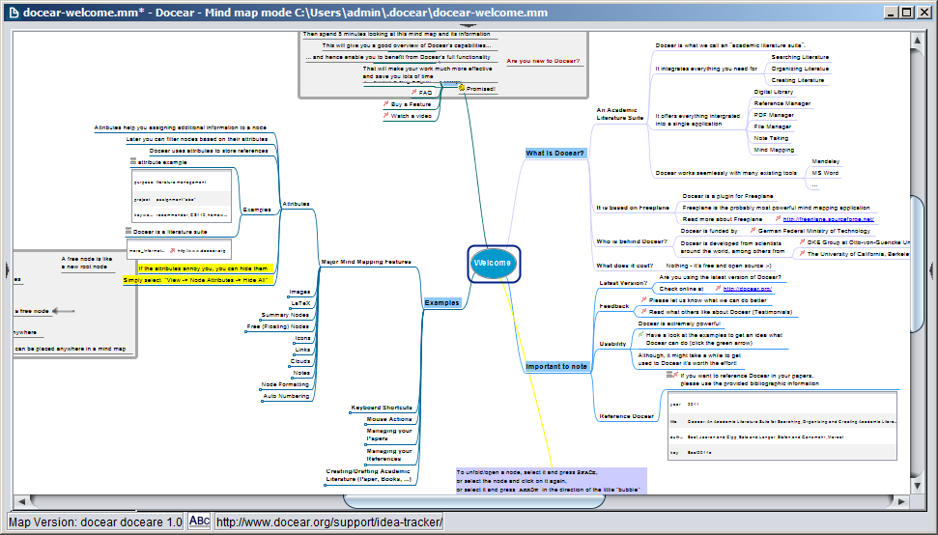
Task: Unfold the Summary Nodes node
Action: click(x=261, y=320)
